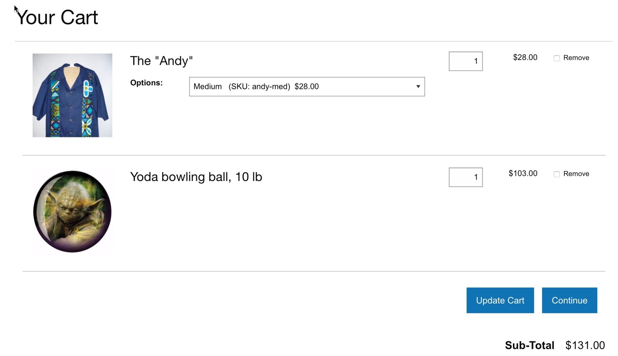Click the Options label for The "Andy"
The height and width of the screenshot is (356, 618).
click(146, 83)
